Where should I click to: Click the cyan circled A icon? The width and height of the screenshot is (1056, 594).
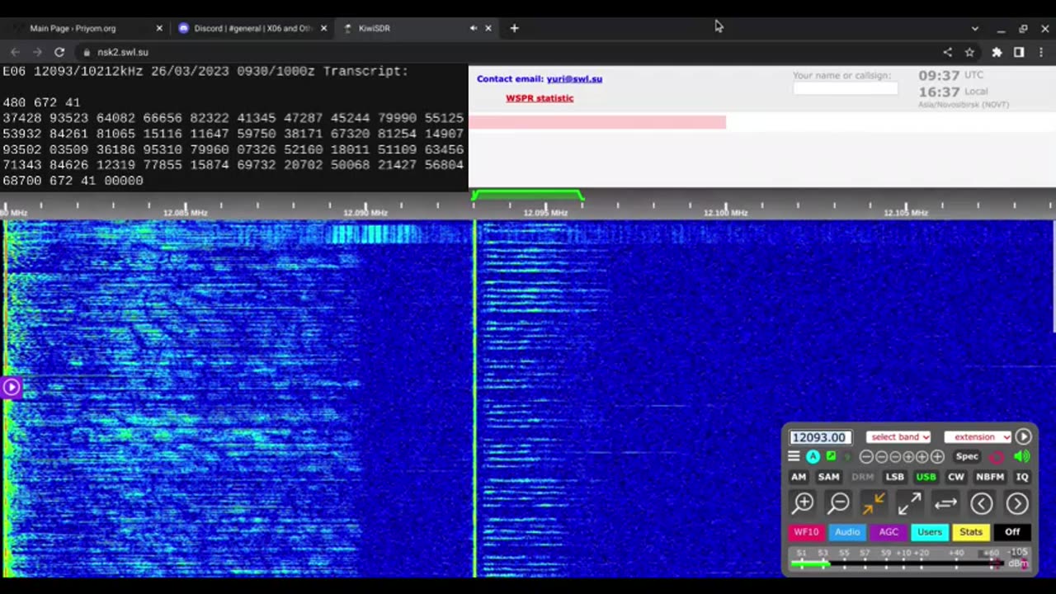pyautogui.click(x=813, y=456)
